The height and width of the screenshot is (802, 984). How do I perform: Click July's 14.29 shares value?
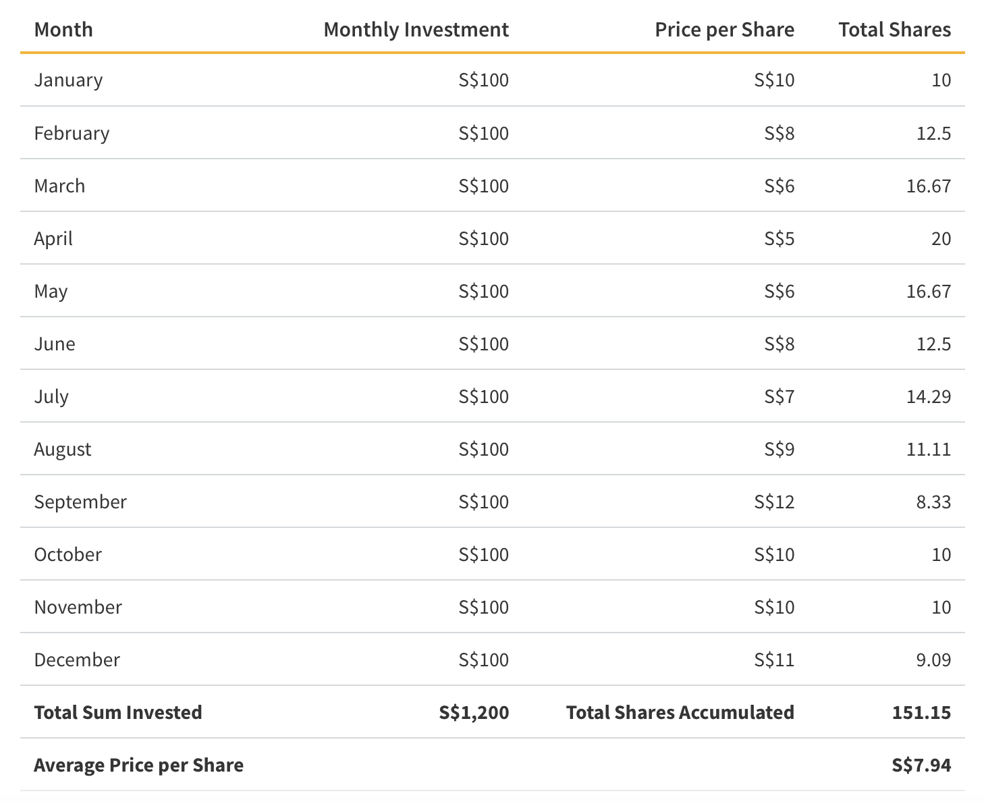pyautogui.click(x=928, y=396)
